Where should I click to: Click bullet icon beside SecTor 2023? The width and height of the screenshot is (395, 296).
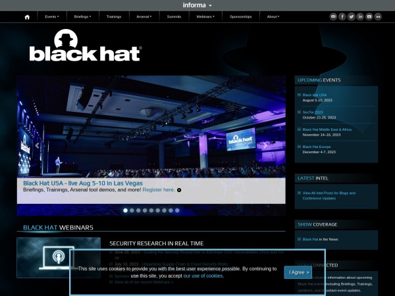coord(299,112)
